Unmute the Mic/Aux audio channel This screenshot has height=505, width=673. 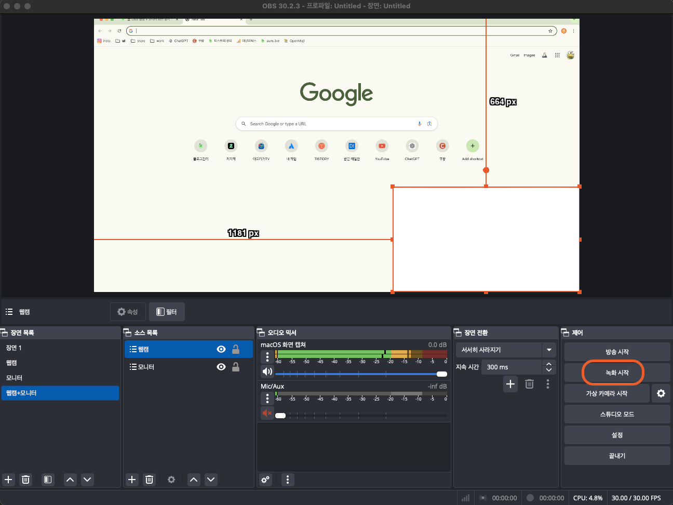point(267,413)
